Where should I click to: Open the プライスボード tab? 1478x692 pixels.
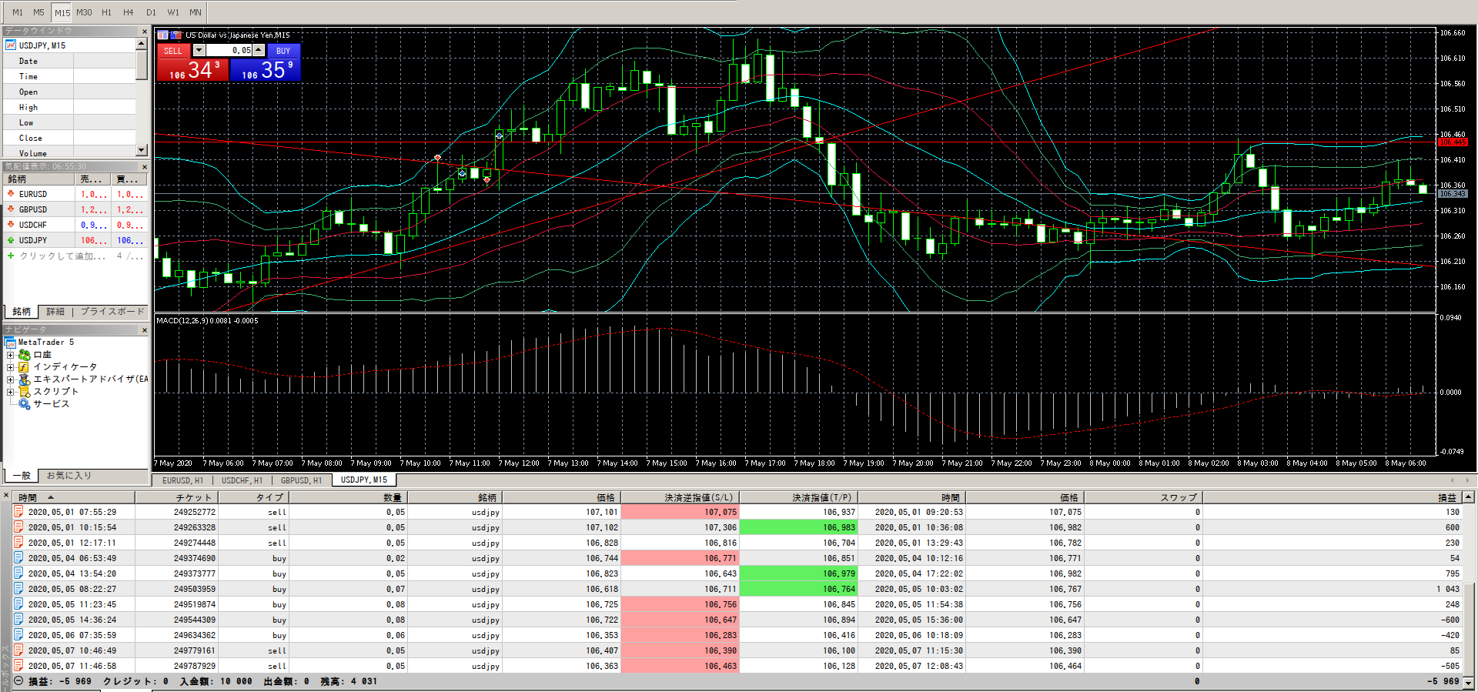[112, 312]
